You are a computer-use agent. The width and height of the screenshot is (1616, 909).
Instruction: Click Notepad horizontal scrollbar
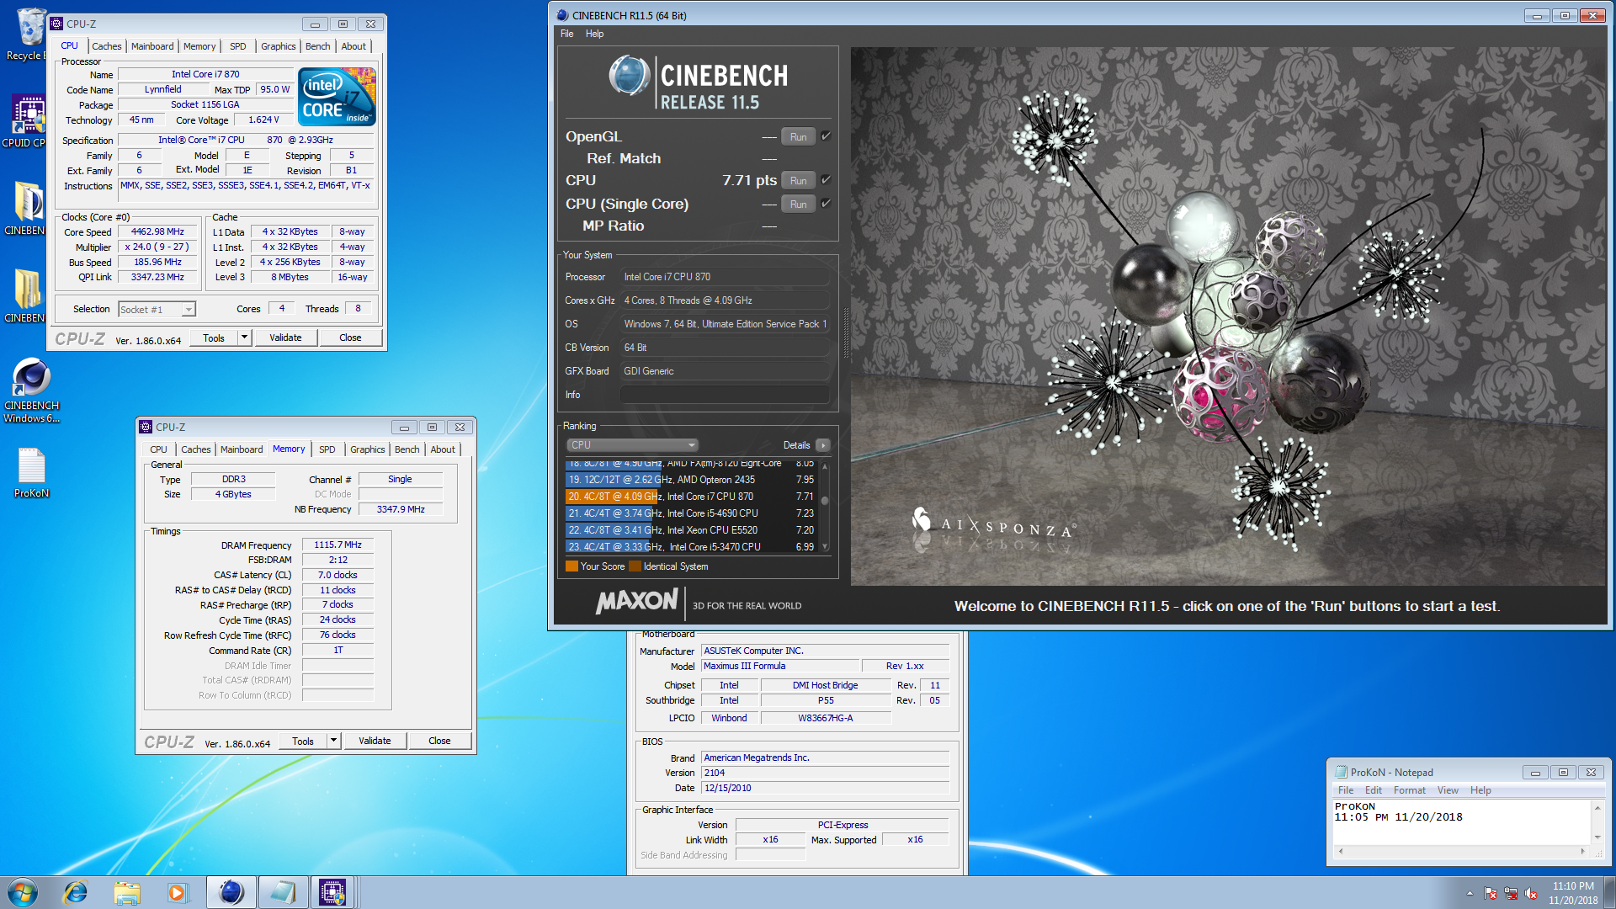(x=1460, y=851)
